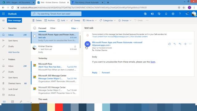Open the Snooze dropdown
The width and height of the screenshot is (197, 111).
click(x=125, y=20)
